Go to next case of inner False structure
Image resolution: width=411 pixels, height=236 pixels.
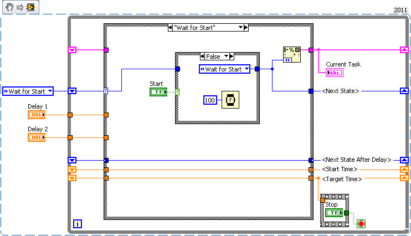click(x=232, y=56)
